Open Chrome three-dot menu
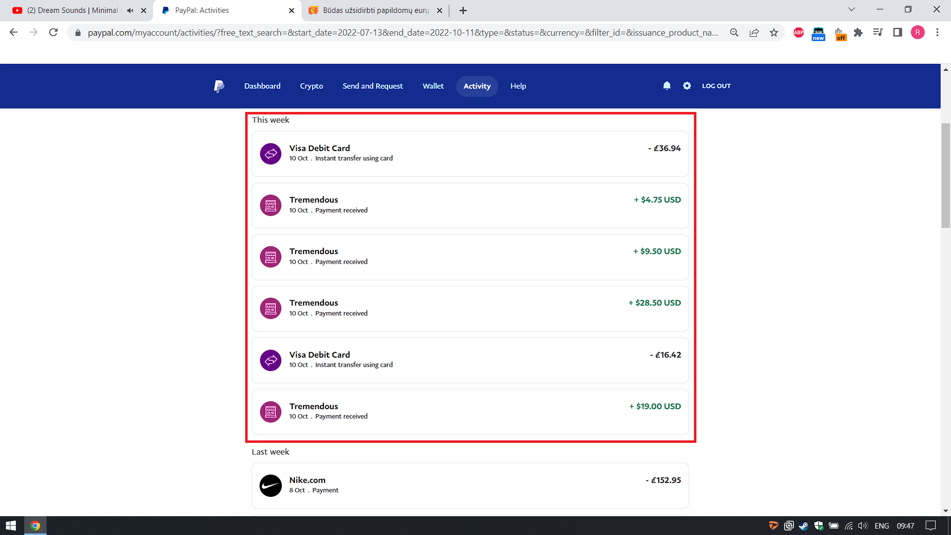Viewport: 951px width, 535px height. [x=937, y=33]
